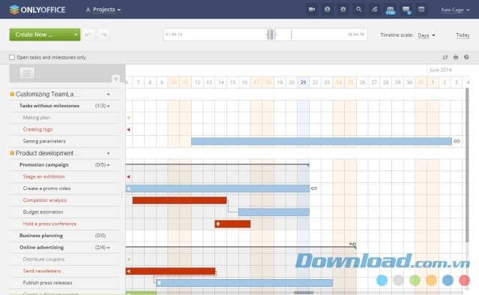Collapse the Customizing TeamLab project
479x295 pixels.
click(x=108, y=95)
